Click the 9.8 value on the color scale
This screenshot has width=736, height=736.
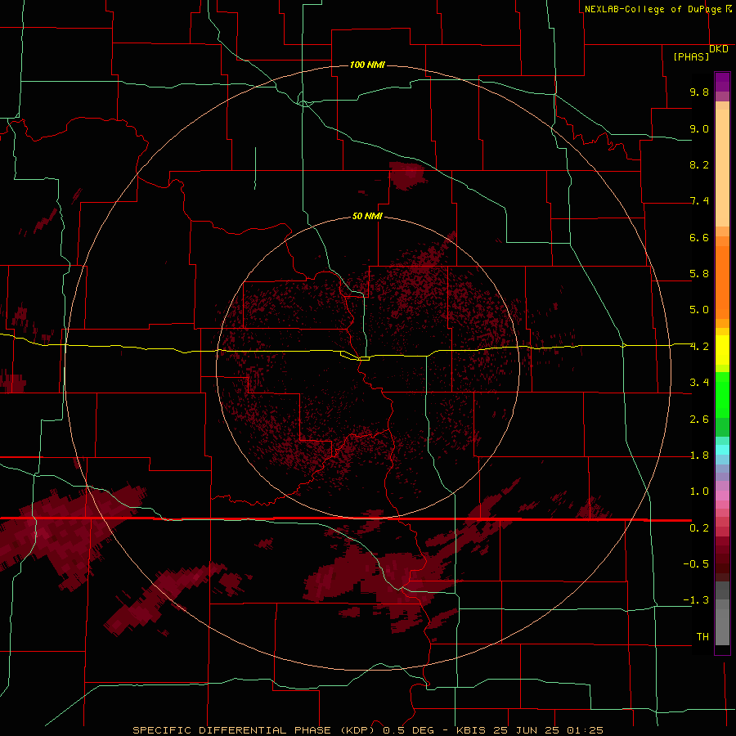coord(699,92)
